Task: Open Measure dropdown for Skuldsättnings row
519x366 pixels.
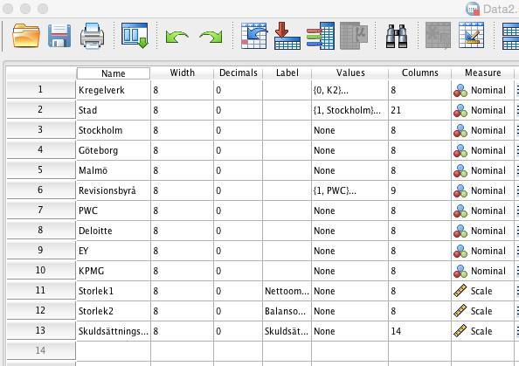Action: coord(482,331)
